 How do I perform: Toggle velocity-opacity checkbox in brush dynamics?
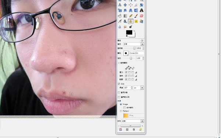coord(126,76)
